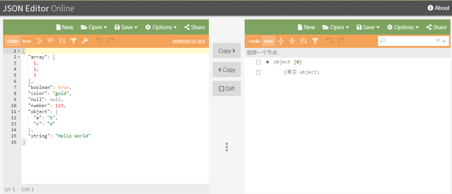The image size is (452, 194).
Task: Click line number 16 in gutter
Action: (x=13, y=142)
